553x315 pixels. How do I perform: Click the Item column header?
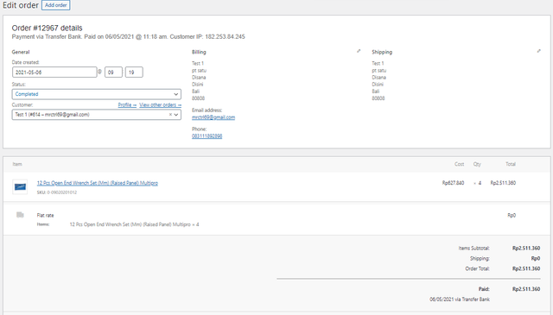(x=17, y=164)
